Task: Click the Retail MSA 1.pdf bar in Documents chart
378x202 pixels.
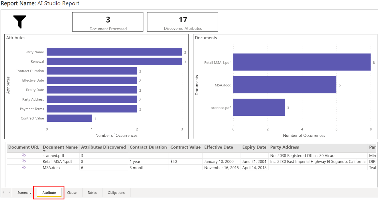Action: pos(302,62)
